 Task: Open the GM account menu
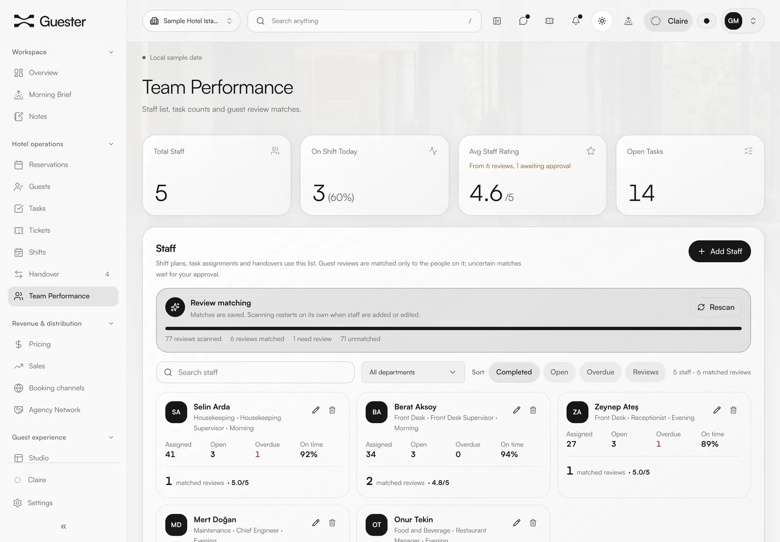[742, 21]
